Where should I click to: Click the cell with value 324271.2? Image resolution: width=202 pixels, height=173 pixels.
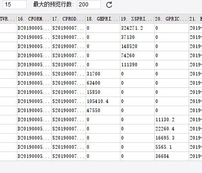pos(137,28)
